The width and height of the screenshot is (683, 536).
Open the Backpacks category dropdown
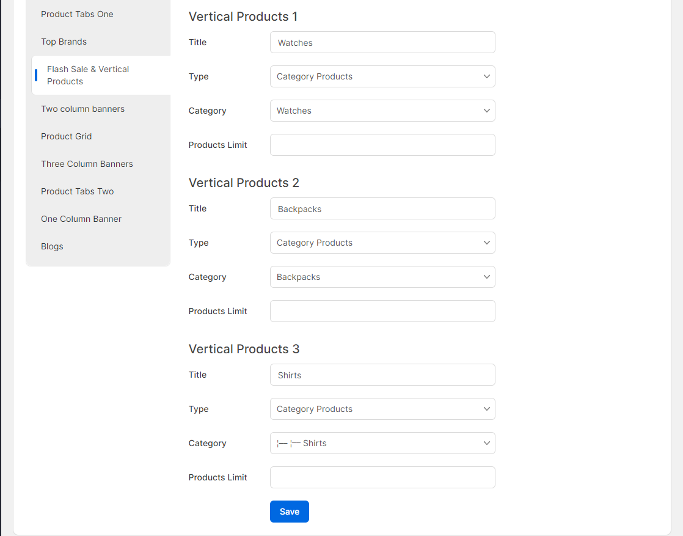pos(382,277)
